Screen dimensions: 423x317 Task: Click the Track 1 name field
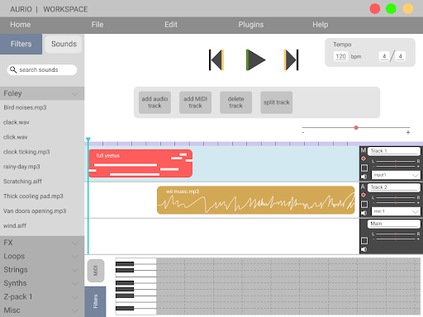[x=394, y=151]
